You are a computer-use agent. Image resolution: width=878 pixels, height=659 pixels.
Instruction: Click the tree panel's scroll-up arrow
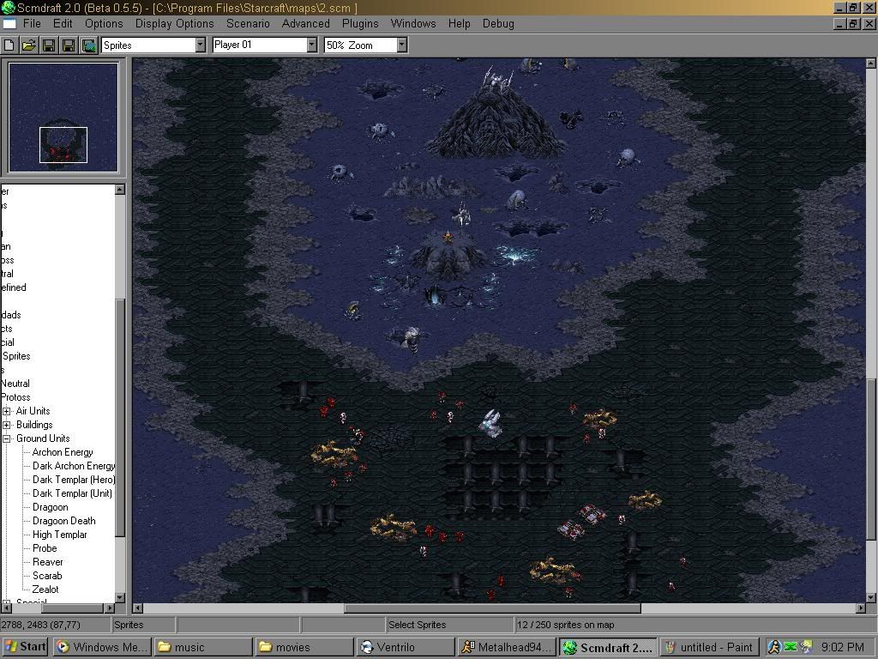(120, 190)
